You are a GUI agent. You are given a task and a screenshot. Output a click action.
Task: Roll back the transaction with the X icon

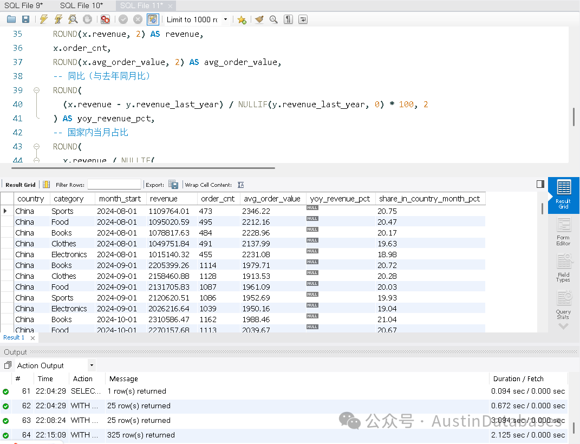point(138,19)
